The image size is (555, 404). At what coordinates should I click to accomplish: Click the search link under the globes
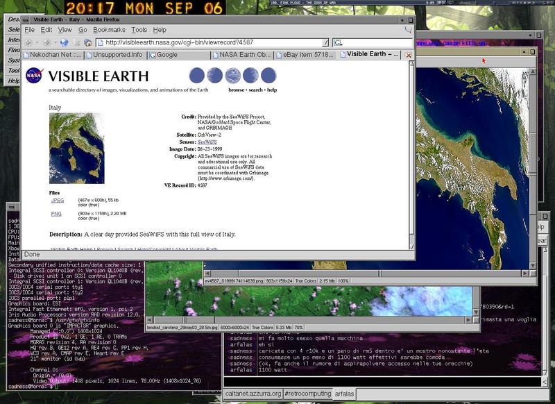point(255,90)
